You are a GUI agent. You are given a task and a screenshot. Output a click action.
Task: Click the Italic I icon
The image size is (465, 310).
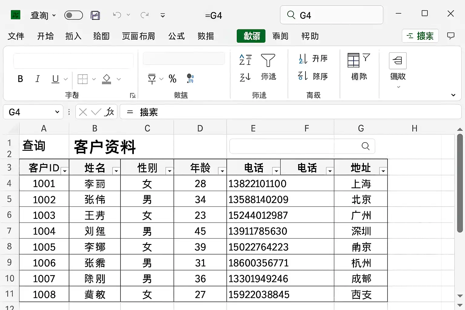pos(38,79)
